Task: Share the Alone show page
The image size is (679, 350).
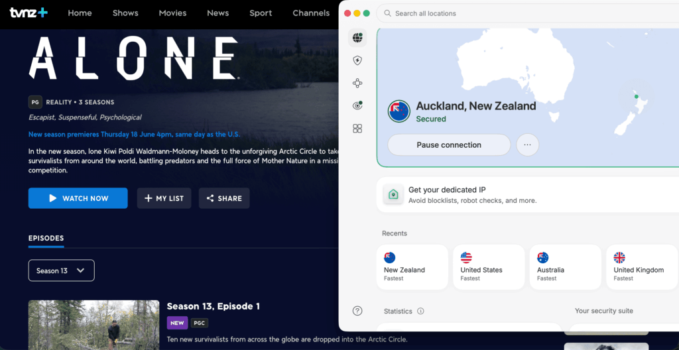Action: (224, 198)
